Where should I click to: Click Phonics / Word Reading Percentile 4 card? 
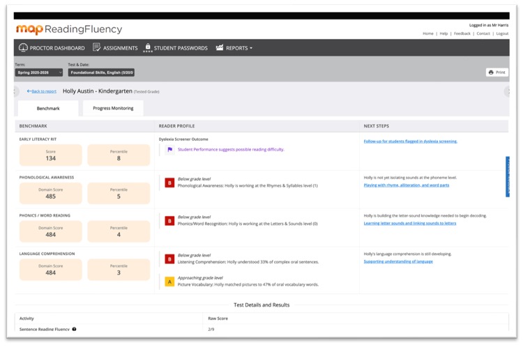click(119, 231)
